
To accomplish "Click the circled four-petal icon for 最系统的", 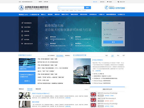I will coord(72,38).
